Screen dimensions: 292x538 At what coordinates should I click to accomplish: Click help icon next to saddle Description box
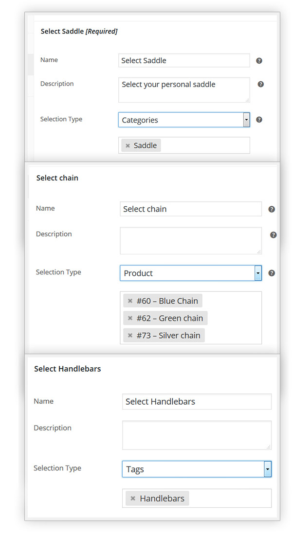tap(260, 84)
